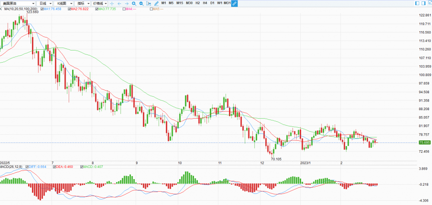
Task: Switch to M15 timeframe
Action: pyautogui.click(x=180, y=3)
